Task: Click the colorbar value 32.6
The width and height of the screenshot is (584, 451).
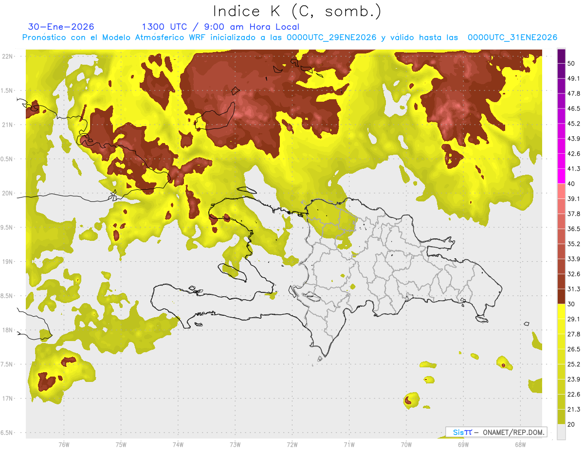Action: tap(574, 274)
